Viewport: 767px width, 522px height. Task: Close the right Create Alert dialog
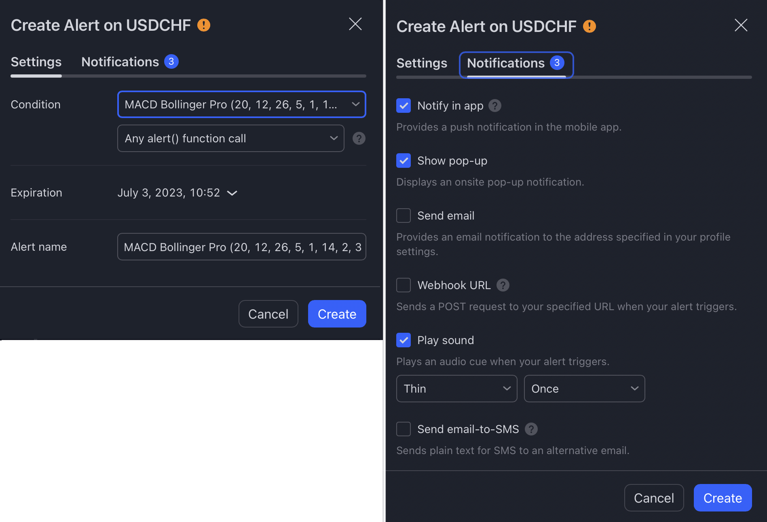741,25
